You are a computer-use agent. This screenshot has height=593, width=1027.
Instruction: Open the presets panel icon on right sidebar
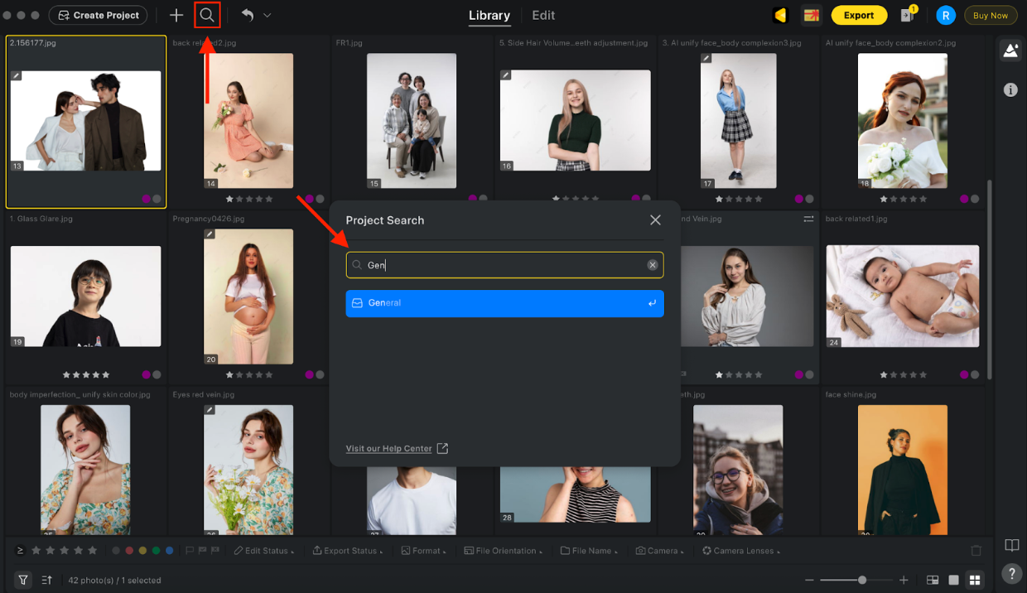pos(1010,50)
